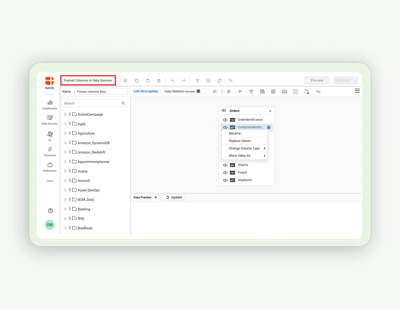The height and width of the screenshot is (309, 400).
Task: Select Replace Values from the context menu
Action: pos(244,141)
